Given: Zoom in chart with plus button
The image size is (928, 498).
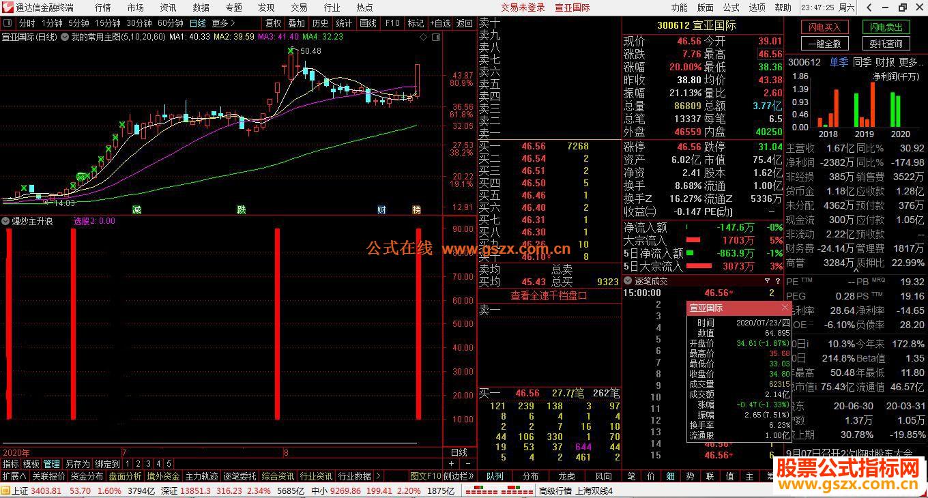Looking at the screenshot, I should 451,464.
